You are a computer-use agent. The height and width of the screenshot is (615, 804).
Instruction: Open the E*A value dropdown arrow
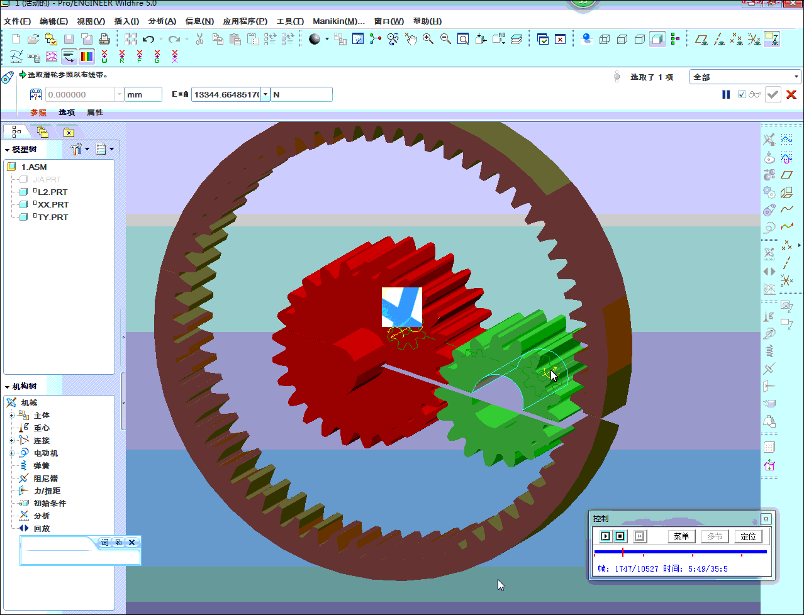pyautogui.click(x=265, y=94)
